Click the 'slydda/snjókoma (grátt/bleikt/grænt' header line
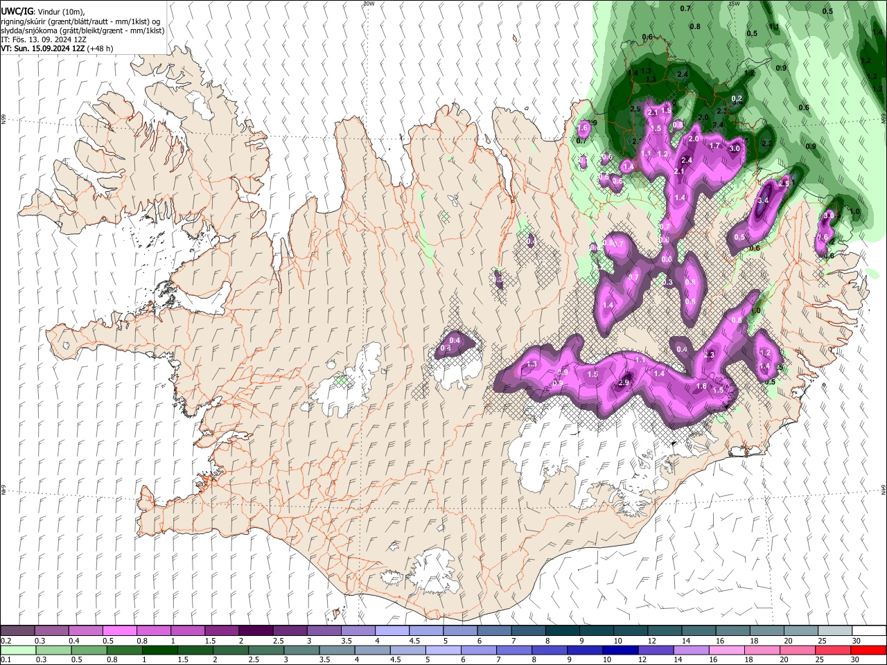887x665 pixels. [82, 30]
